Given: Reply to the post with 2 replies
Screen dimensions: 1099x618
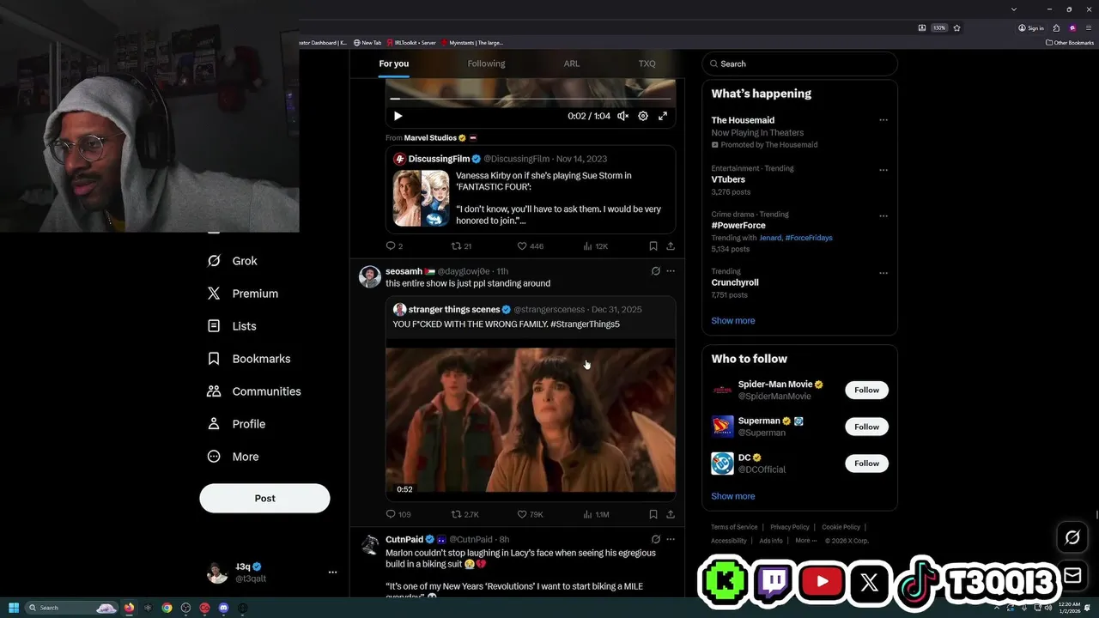Looking at the screenshot, I should point(394,246).
